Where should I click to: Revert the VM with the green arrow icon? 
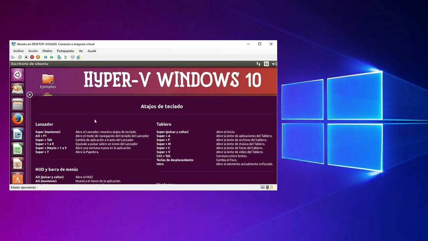(x=65, y=57)
